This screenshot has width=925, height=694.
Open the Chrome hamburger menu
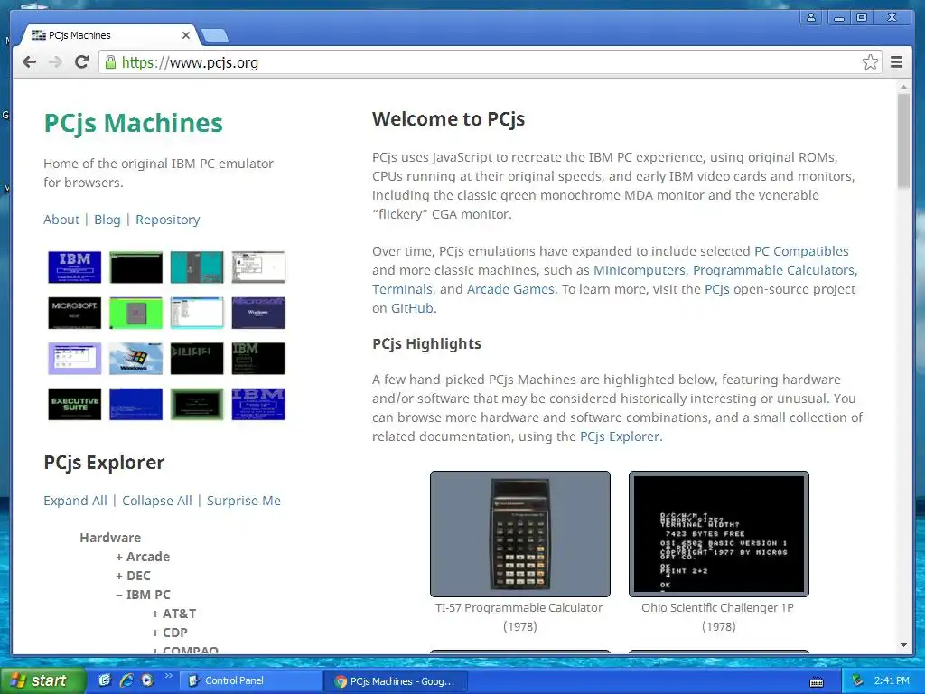tap(896, 62)
